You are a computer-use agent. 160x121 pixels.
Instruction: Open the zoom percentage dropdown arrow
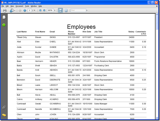point(55,10)
